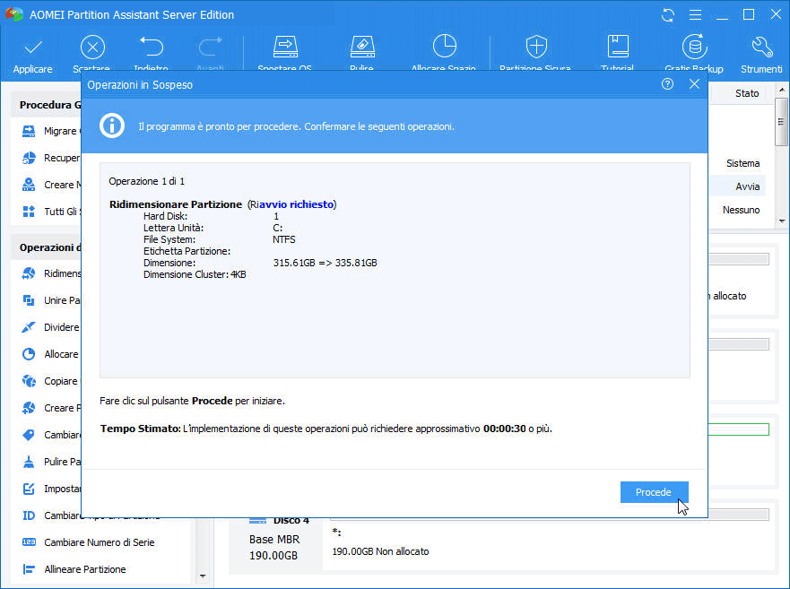Click the Cambiare partition type ID icon
Viewport: 790px width, 589px height.
click(x=29, y=515)
